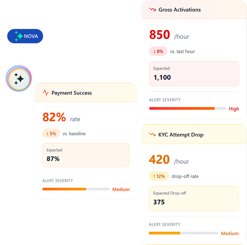Click the pulse icon beside Payment Success
This screenshot has width=247, height=245.
pos(46,92)
